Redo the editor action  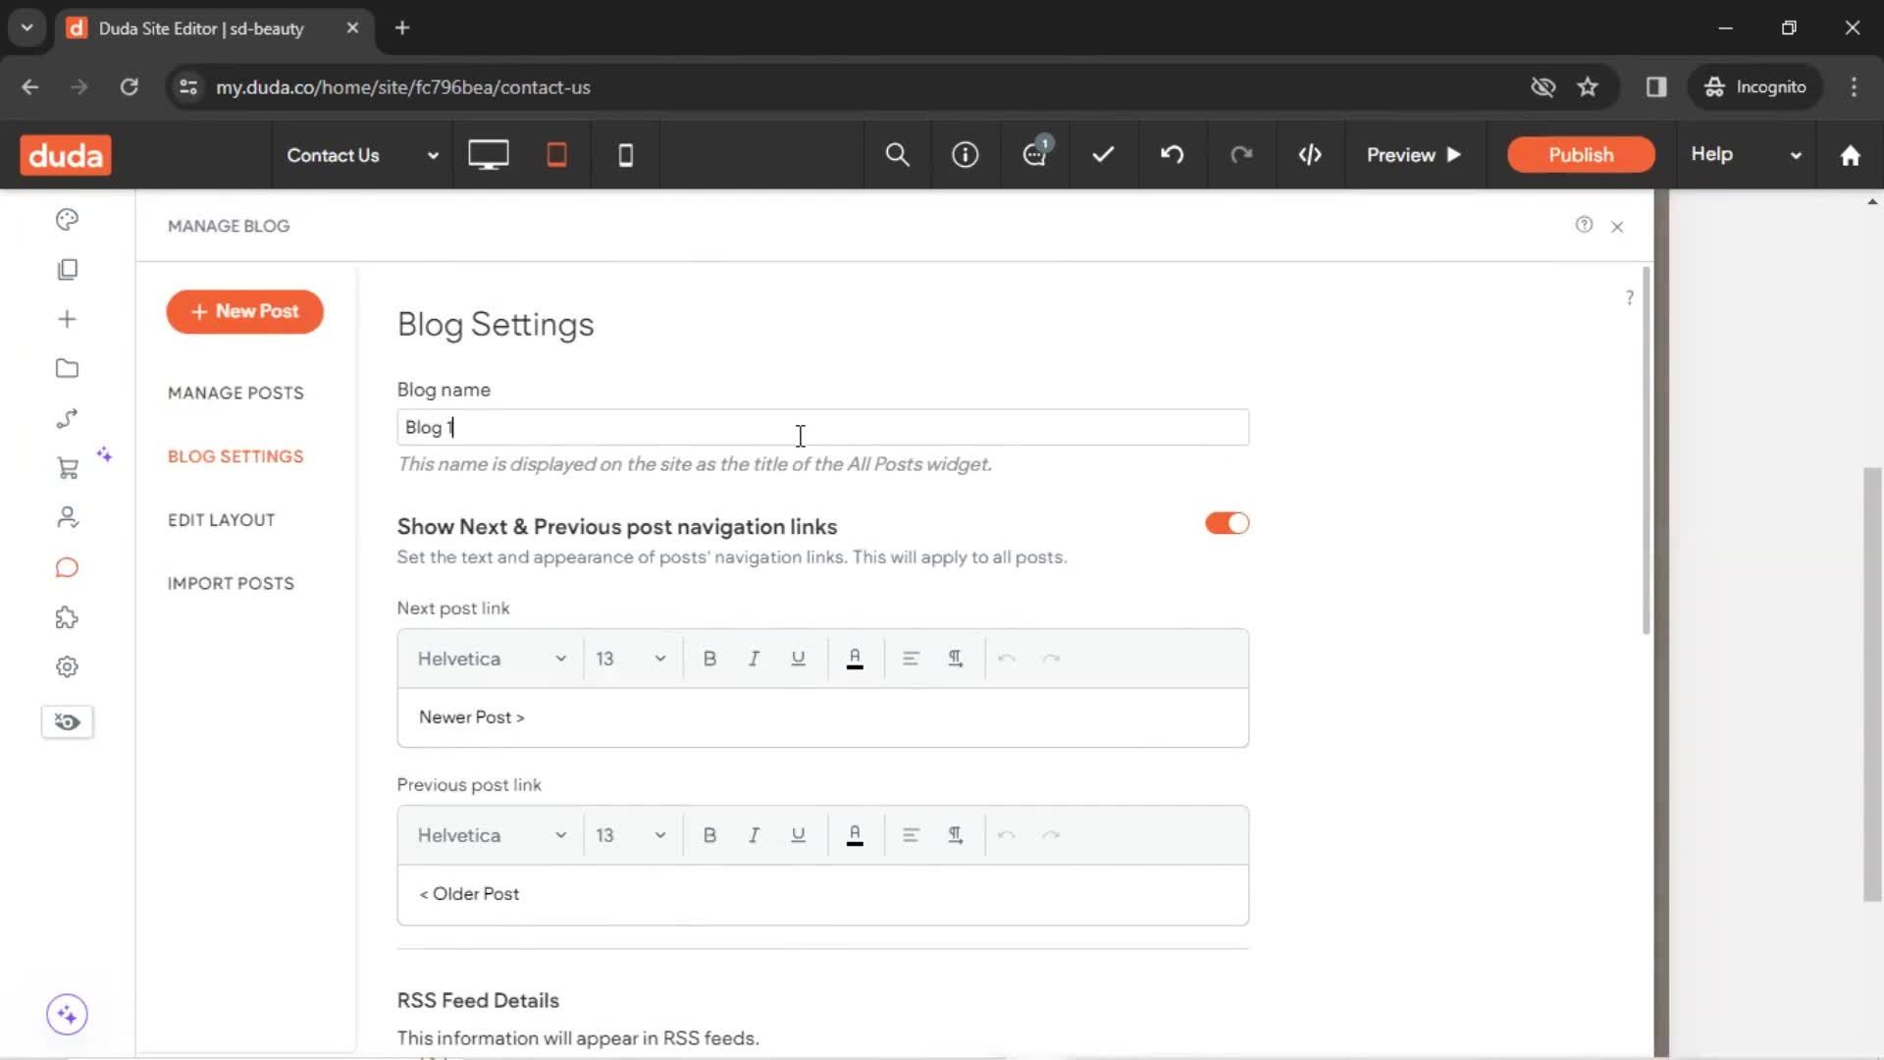[x=1241, y=155]
